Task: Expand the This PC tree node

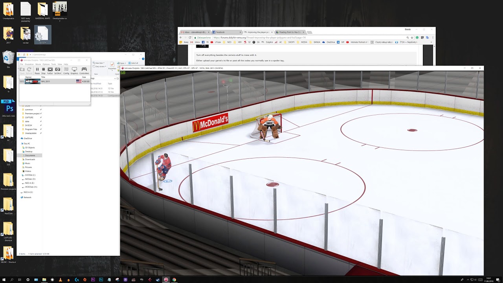Action: click(26, 143)
